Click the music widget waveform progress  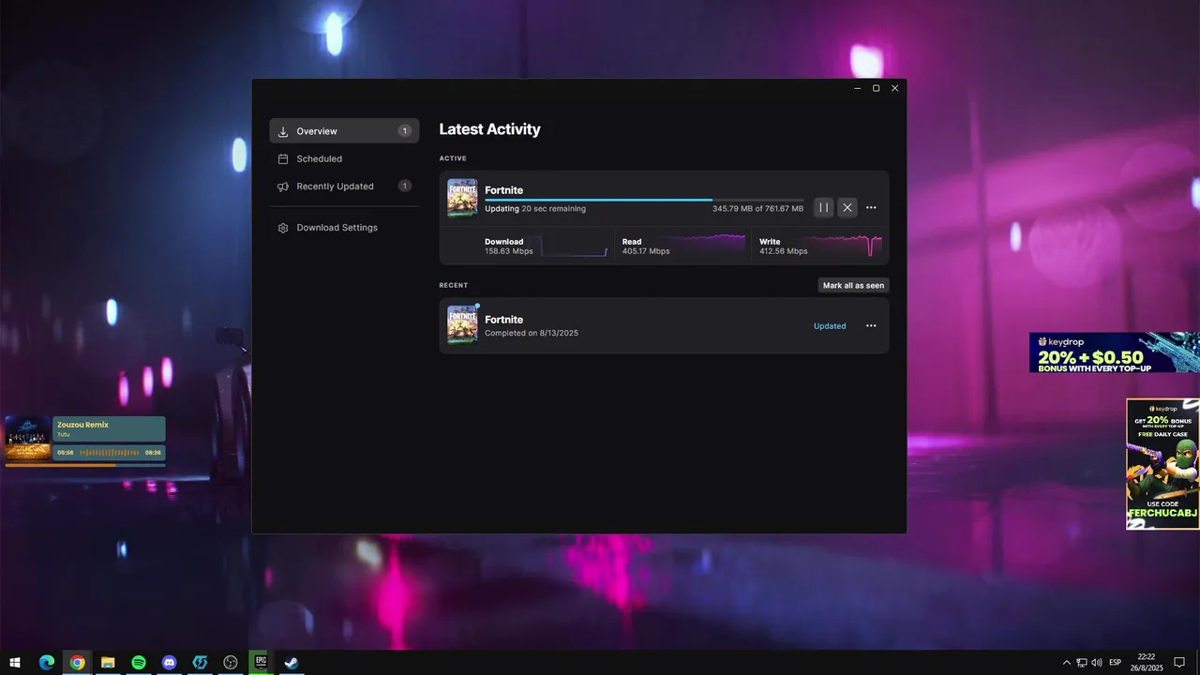[109, 453]
